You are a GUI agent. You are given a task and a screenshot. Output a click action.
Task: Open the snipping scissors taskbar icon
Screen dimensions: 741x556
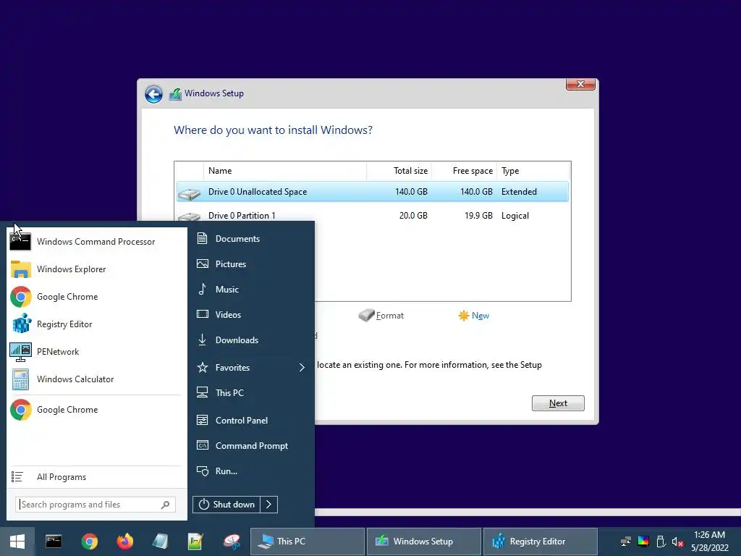232,542
